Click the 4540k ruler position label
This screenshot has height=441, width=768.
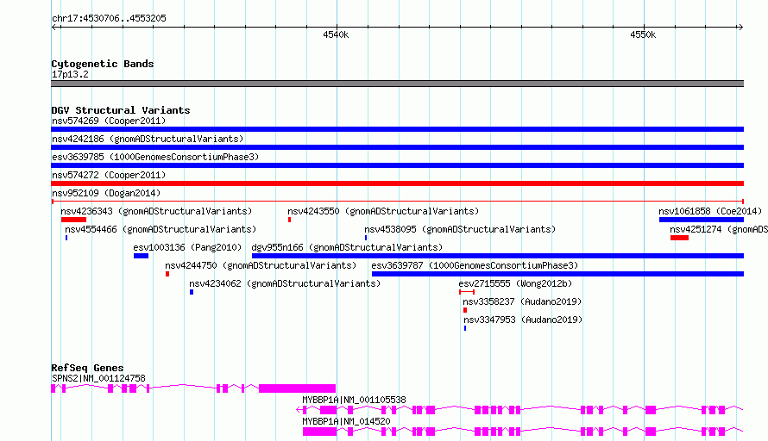point(336,34)
